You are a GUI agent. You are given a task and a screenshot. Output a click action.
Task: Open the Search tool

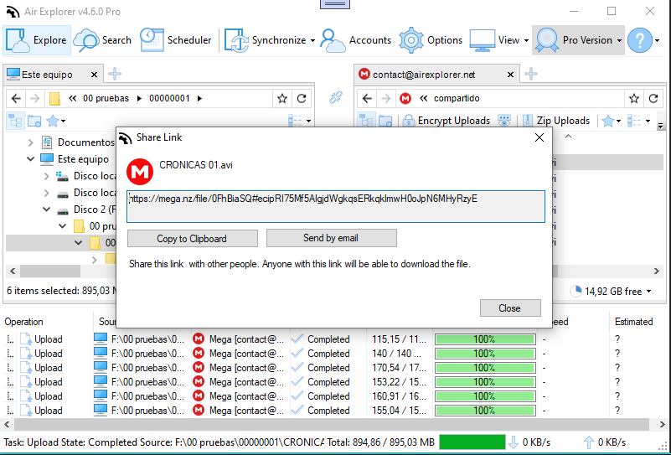(x=103, y=40)
